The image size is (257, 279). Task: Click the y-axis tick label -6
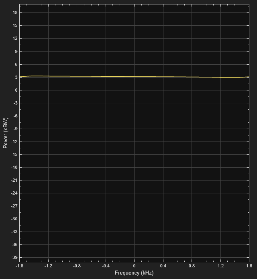pyautogui.click(x=16, y=116)
